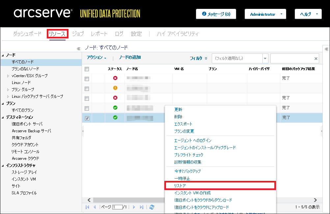The image size is (330, 214).
Task: Sort by the ノード名 column header
Action: pyautogui.click(x=132, y=69)
